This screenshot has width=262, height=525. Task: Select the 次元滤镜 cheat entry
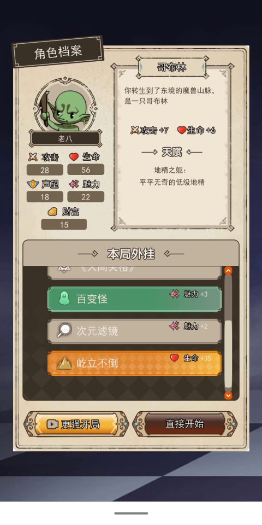134,331
